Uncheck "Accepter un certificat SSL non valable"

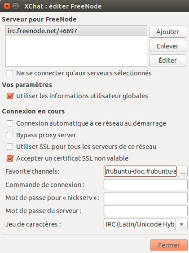pyautogui.click(x=10, y=158)
